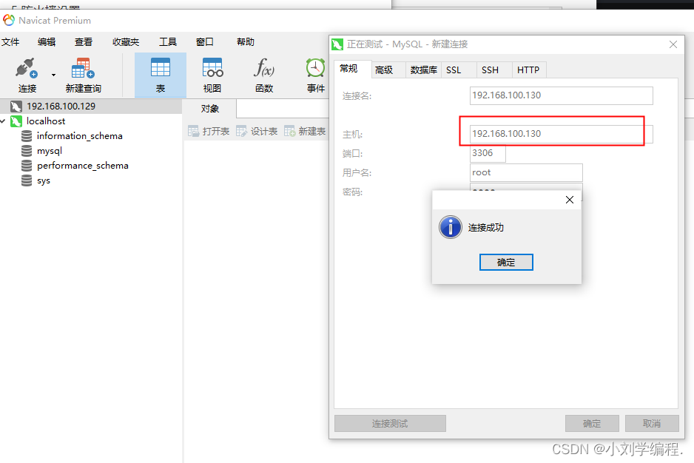The height and width of the screenshot is (463, 694).
Task: Click 设计表 (Design Table) button
Action: tap(257, 131)
